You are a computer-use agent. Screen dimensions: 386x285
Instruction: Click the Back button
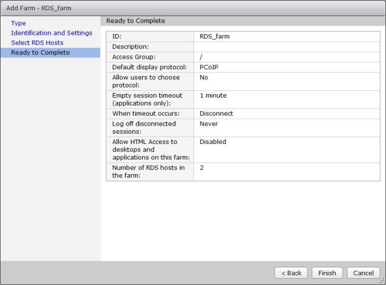tap(291, 273)
